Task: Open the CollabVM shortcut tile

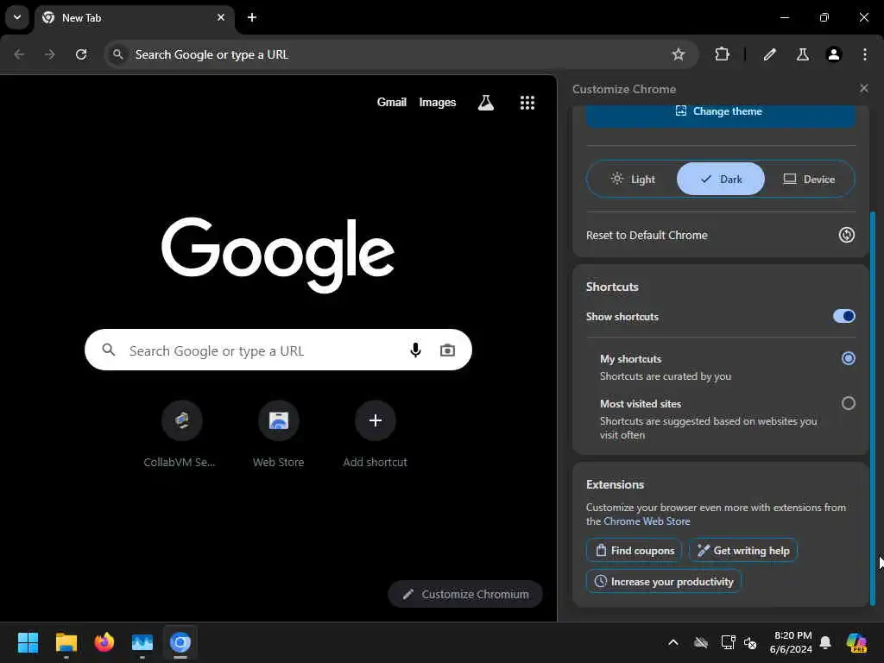Action: click(181, 434)
